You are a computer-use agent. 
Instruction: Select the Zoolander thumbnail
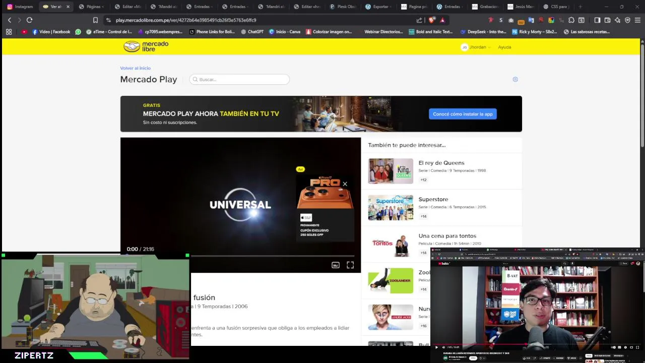(391, 280)
